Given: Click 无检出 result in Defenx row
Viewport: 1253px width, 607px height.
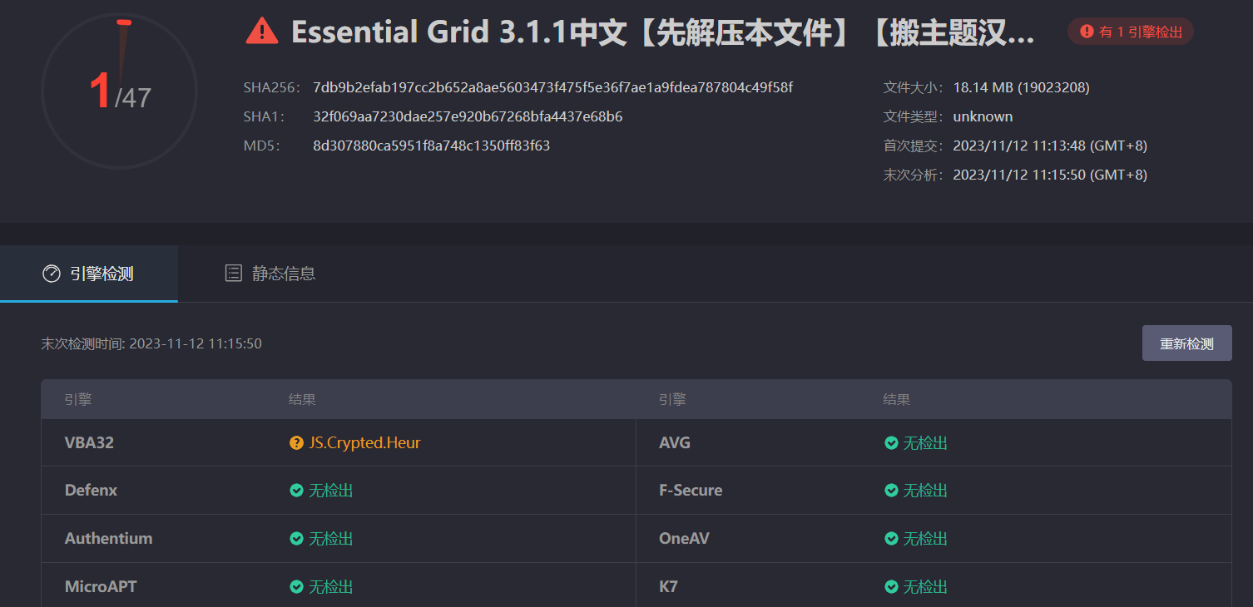Looking at the screenshot, I should 330,491.
